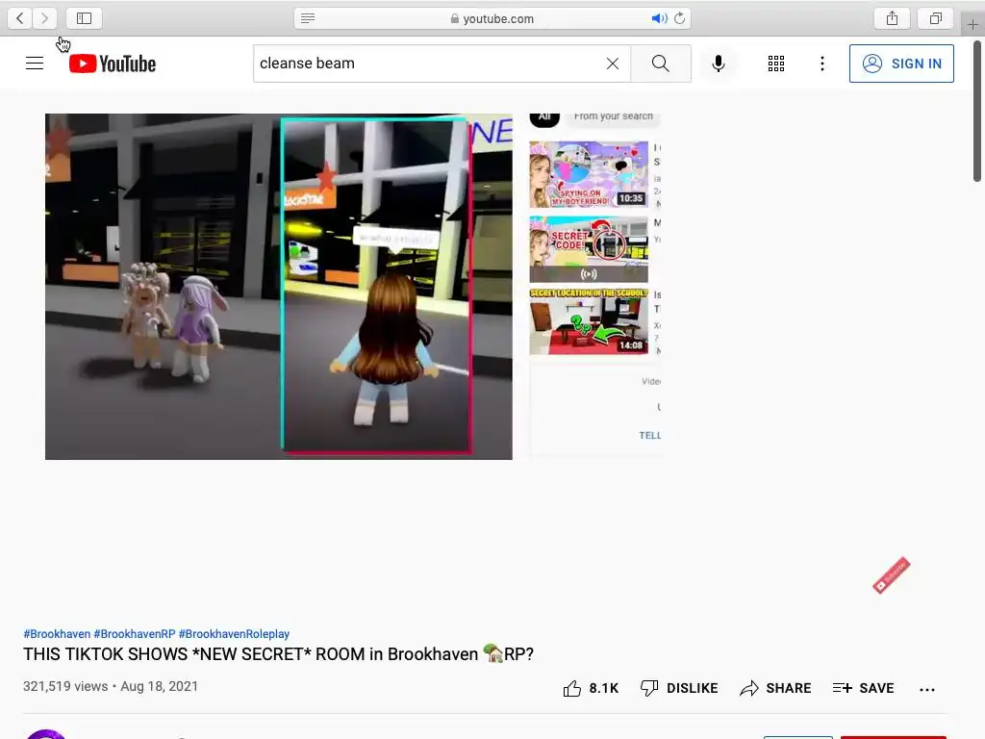Viewport: 985px width, 739px height.
Task: Open Reader view icon in address bar
Action: (x=308, y=18)
